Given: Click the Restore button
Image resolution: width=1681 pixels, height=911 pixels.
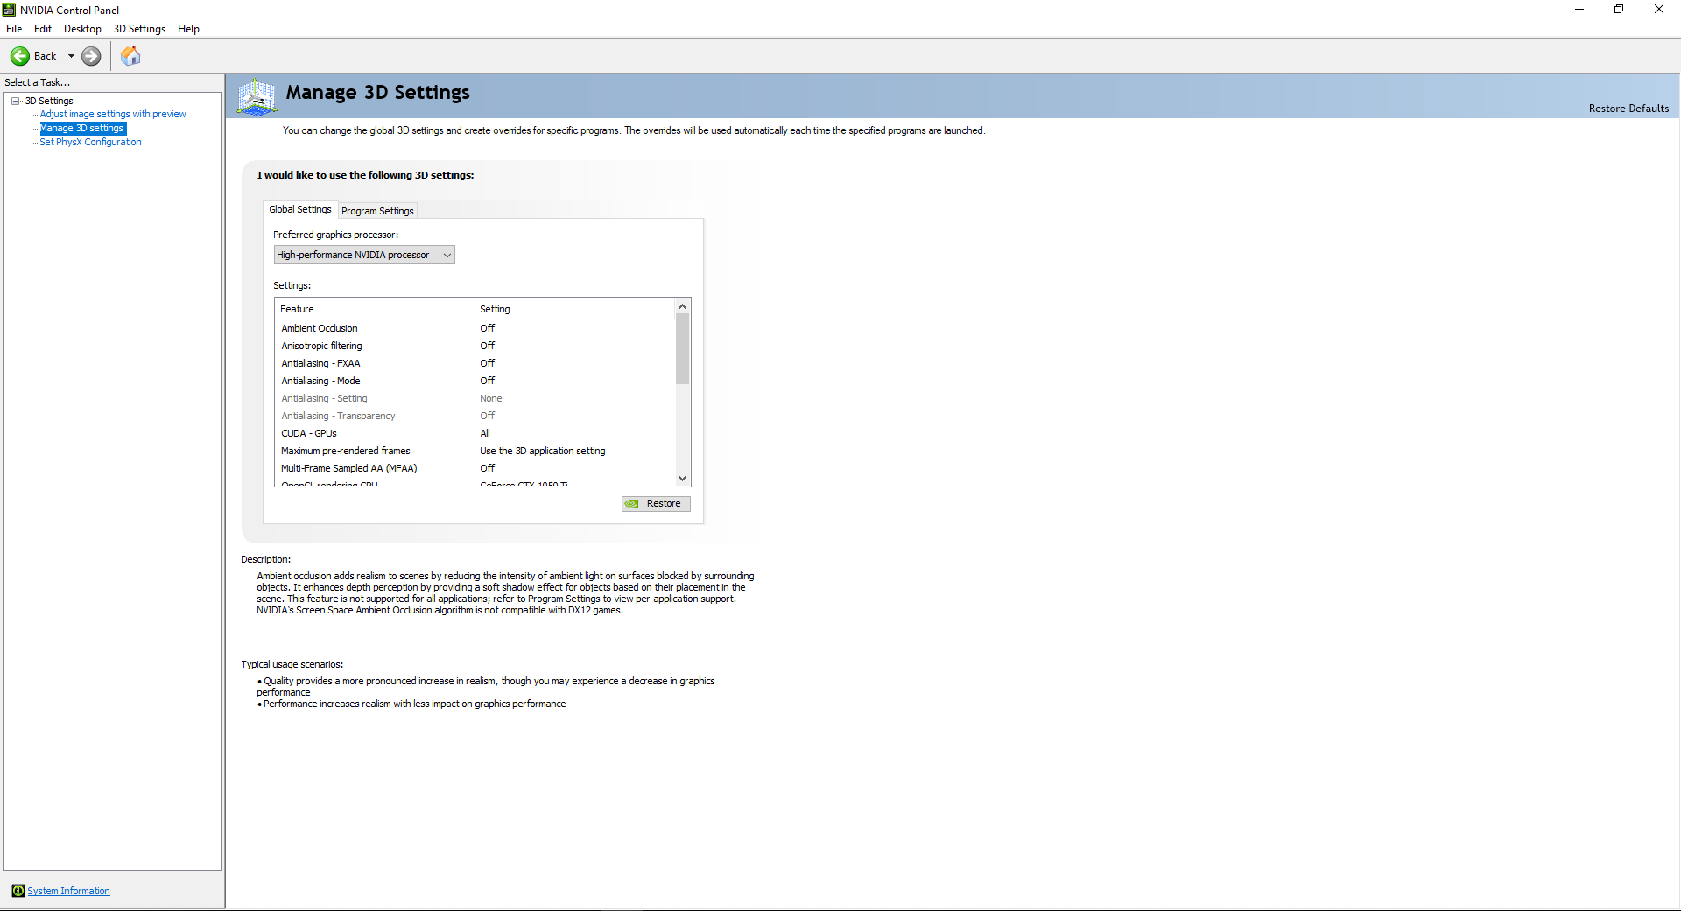Looking at the screenshot, I should pos(656,504).
